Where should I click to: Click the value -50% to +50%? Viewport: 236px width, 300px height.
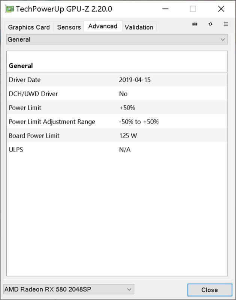[139, 121]
